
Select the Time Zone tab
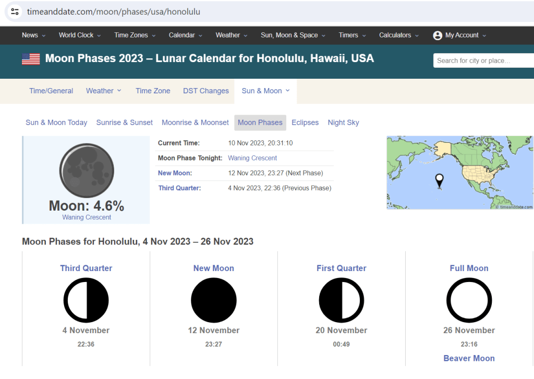[x=153, y=91]
